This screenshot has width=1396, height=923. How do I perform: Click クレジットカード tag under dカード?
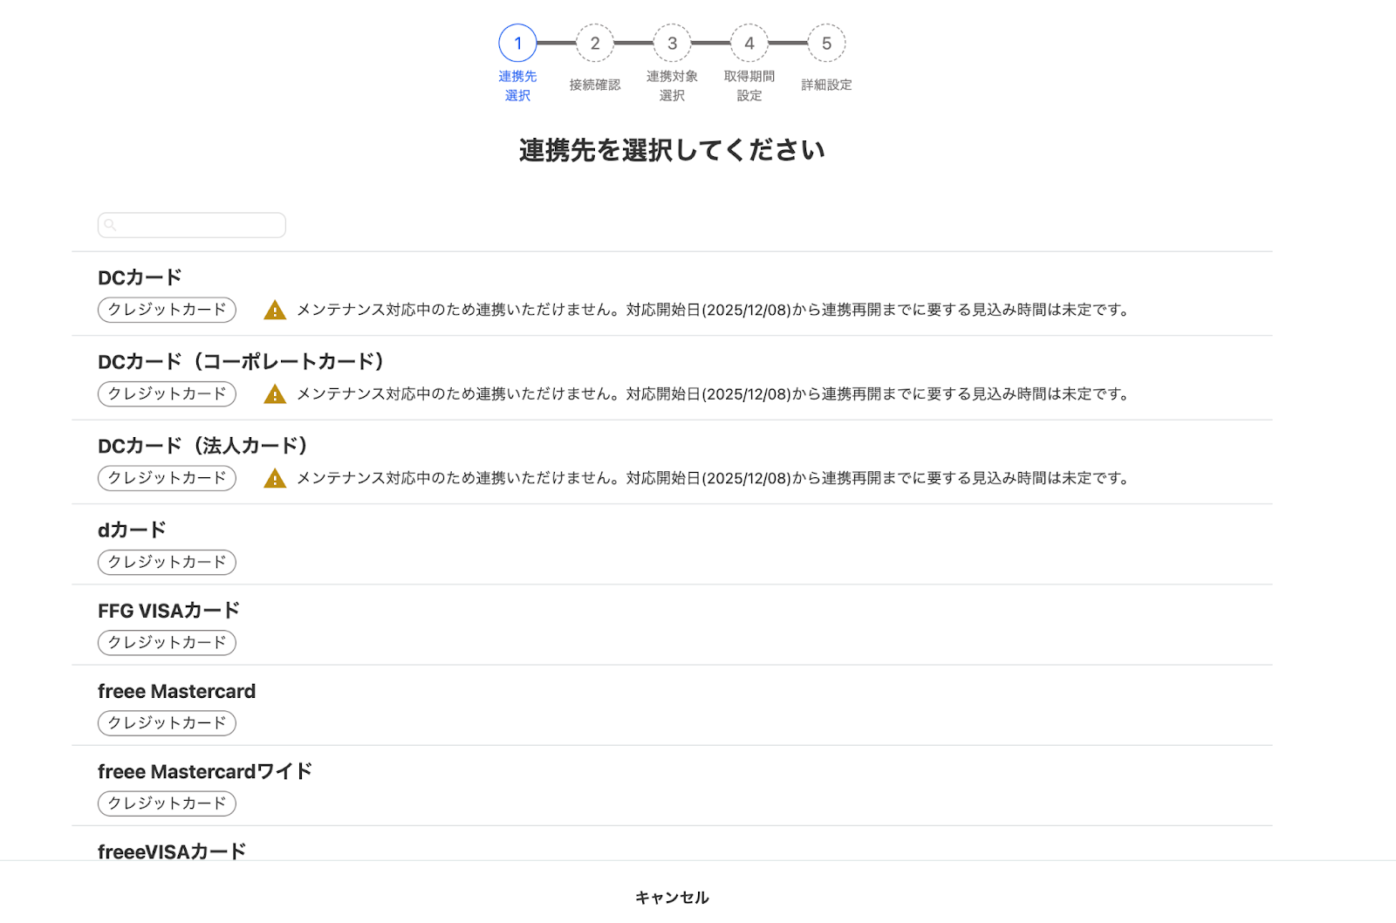point(167,562)
